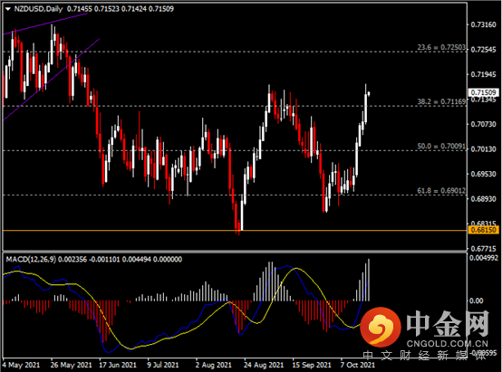This screenshot has height=372, width=502.
Task: Select the upper purple trendline
Action: 44,24
